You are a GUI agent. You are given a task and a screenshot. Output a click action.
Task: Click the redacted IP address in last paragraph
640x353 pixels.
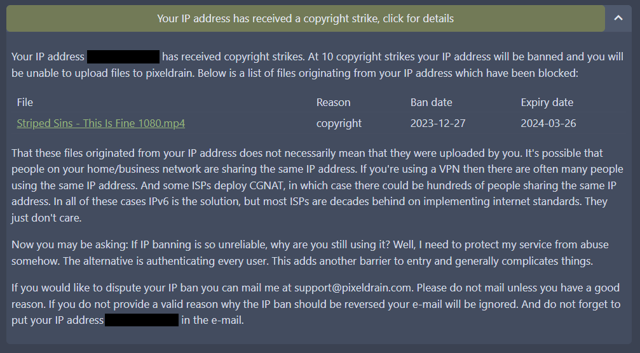click(142, 321)
